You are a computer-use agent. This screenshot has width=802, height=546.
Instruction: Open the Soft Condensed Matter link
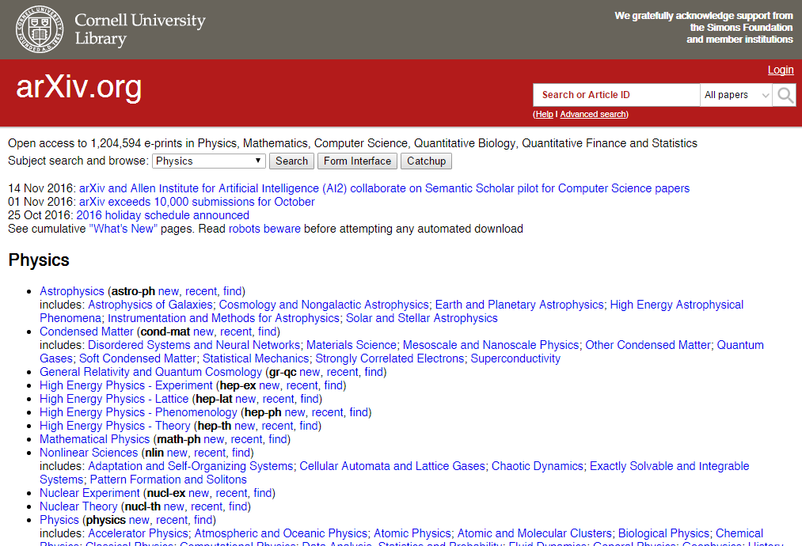point(138,358)
